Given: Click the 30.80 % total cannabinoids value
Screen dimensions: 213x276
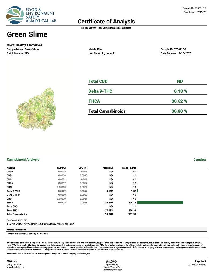Looking at the screenshot, I should [179, 111].
